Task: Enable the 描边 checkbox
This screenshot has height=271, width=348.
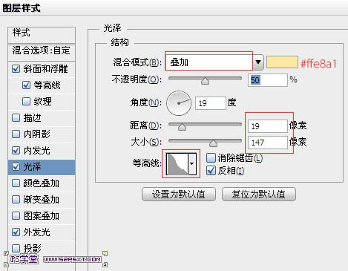Action: click(x=16, y=118)
